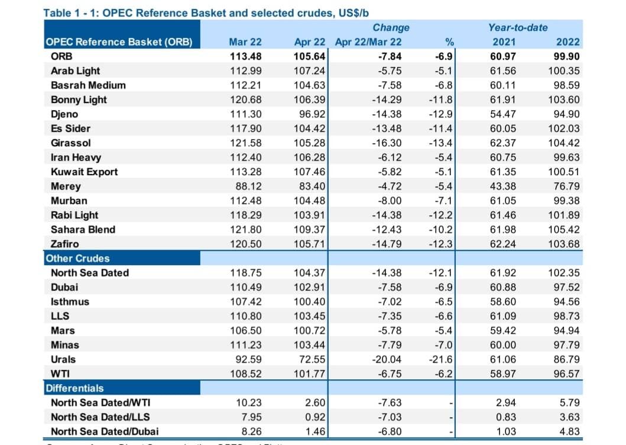Select the '%' column header
This screenshot has width=626, height=445.
pyautogui.click(x=449, y=42)
